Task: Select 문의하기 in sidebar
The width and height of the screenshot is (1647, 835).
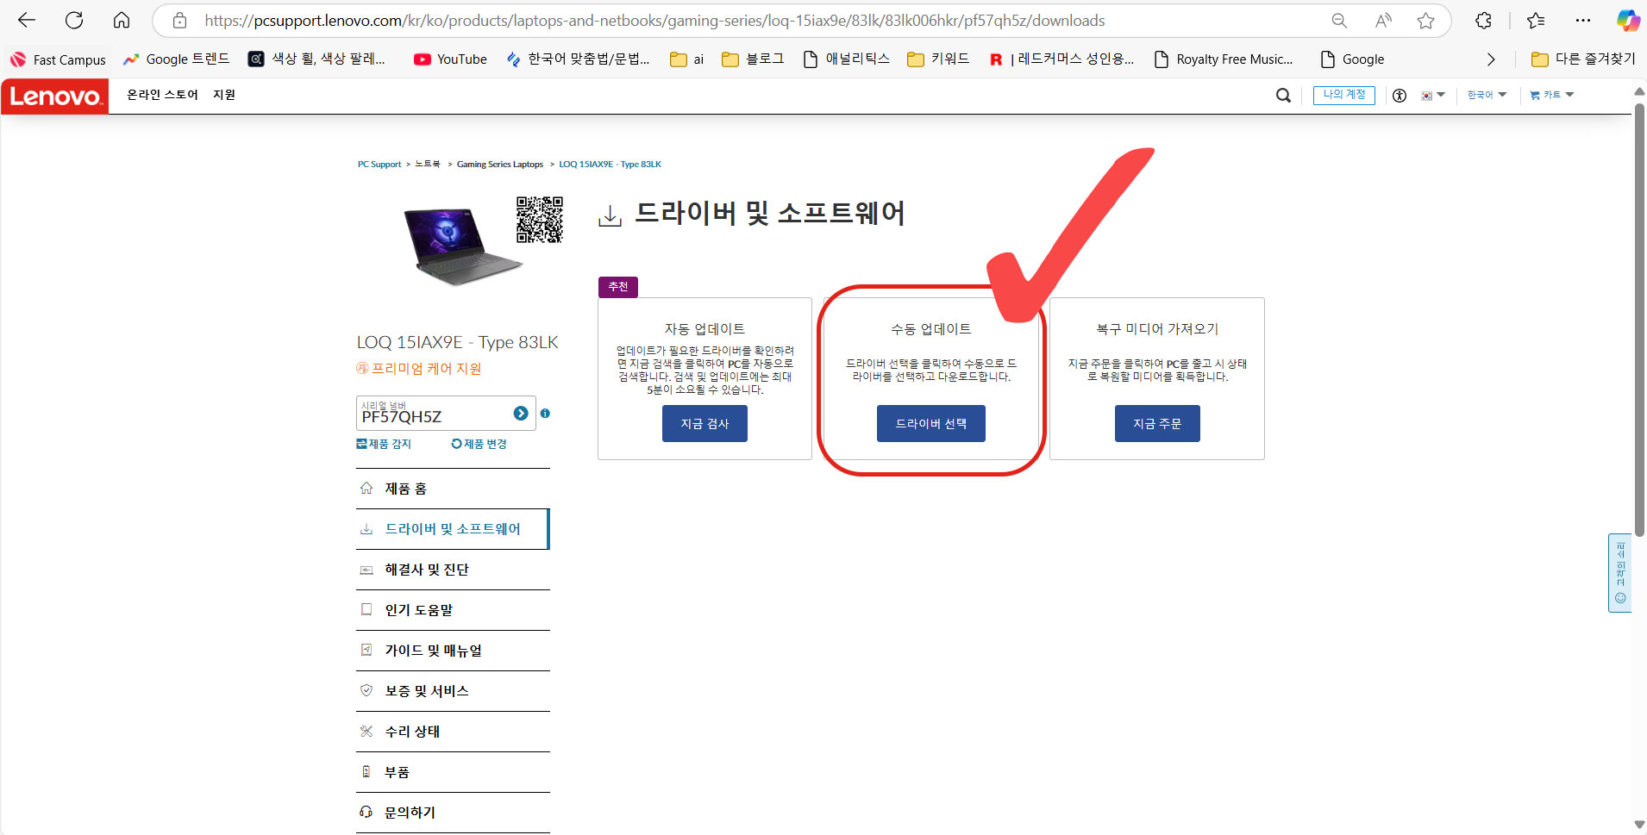Action: [453, 813]
